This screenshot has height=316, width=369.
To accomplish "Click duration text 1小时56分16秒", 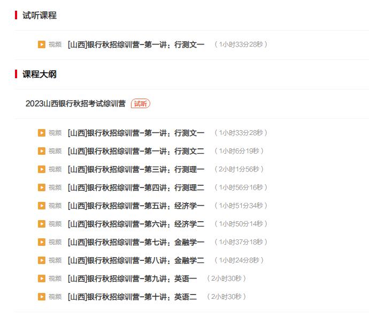I will (x=241, y=187).
